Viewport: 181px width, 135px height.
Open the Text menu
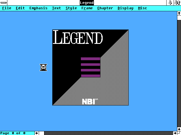pos(56,8)
